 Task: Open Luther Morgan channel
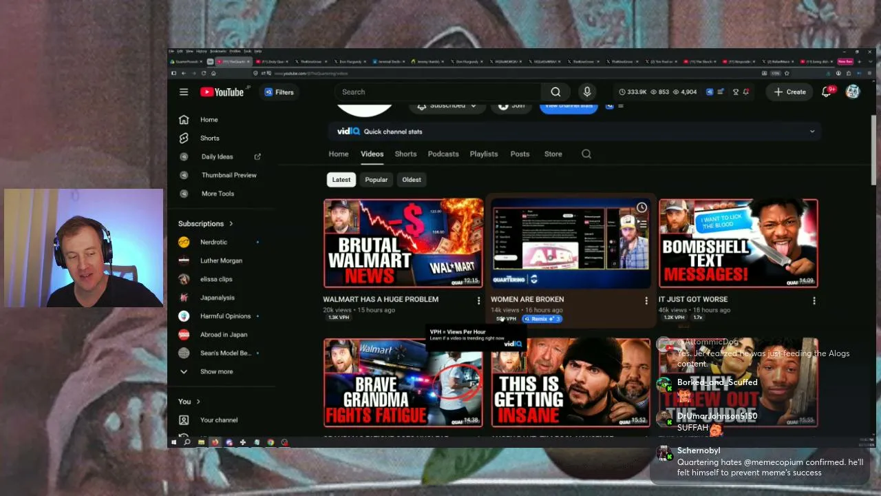pos(222,260)
